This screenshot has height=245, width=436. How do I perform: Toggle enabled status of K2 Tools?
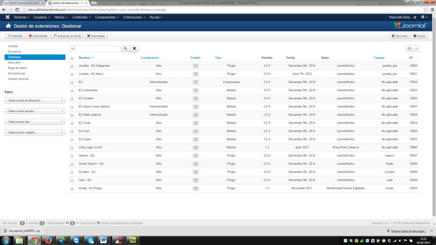tap(196, 123)
